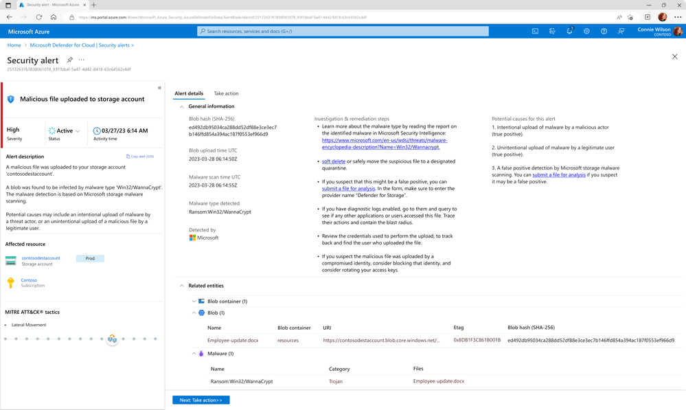Click the Blob hash (SHA-256) column header
This screenshot has height=410, width=686.
click(531, 328)
